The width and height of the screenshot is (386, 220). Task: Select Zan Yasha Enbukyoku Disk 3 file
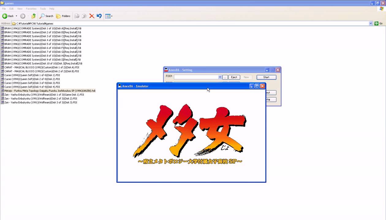(40, 102)
